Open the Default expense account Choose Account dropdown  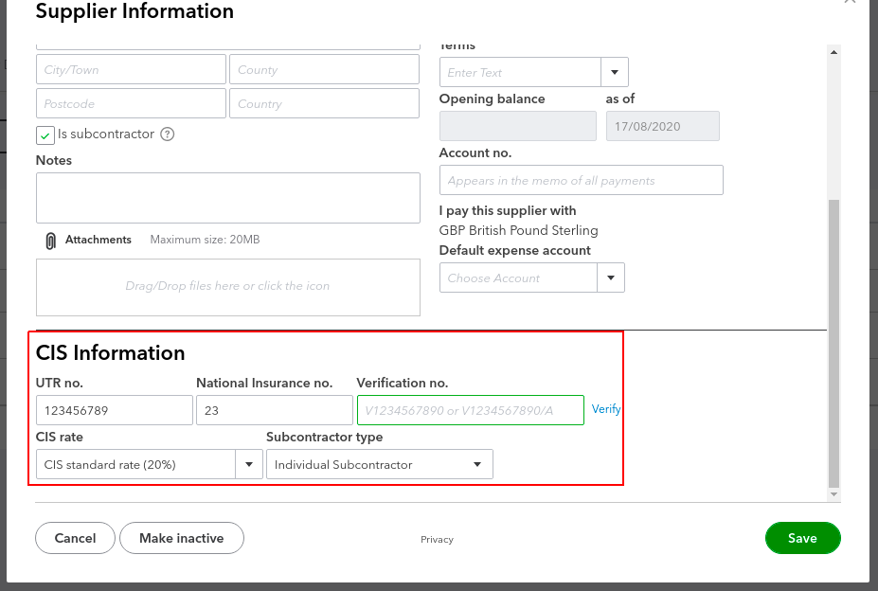[611, 278]
